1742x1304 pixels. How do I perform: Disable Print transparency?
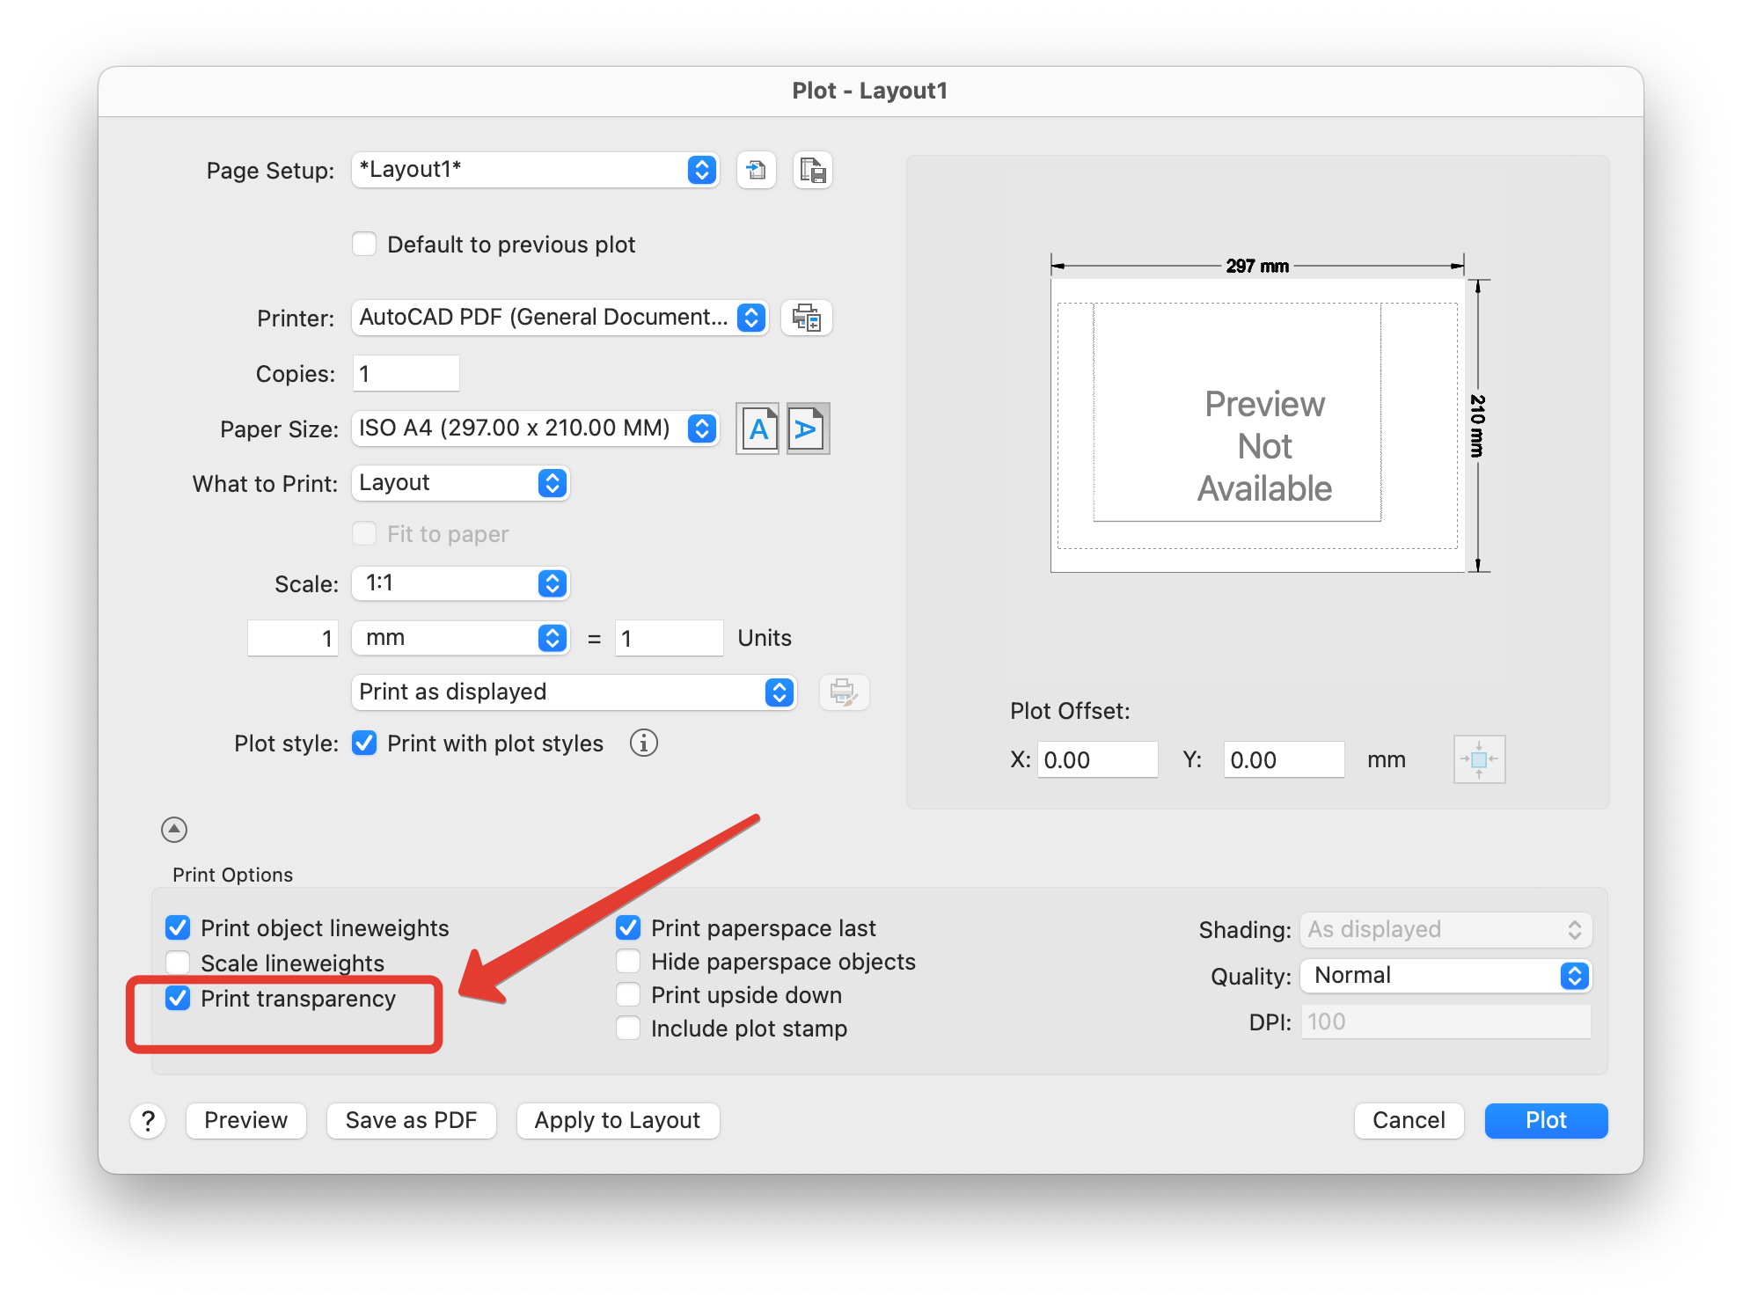[179, 998]
